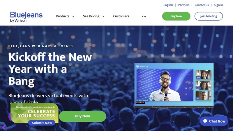Click the Submit Now button
The height and width of the screenshot is (131, 233).
coord(42,123)
